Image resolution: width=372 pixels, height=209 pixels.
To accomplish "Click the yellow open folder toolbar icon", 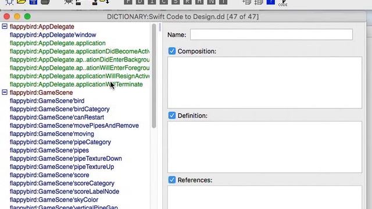I will (x=22, y=2).
